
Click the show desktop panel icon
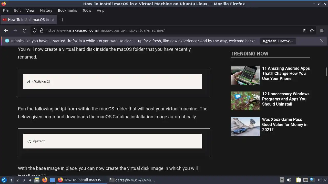pos(52,180)
